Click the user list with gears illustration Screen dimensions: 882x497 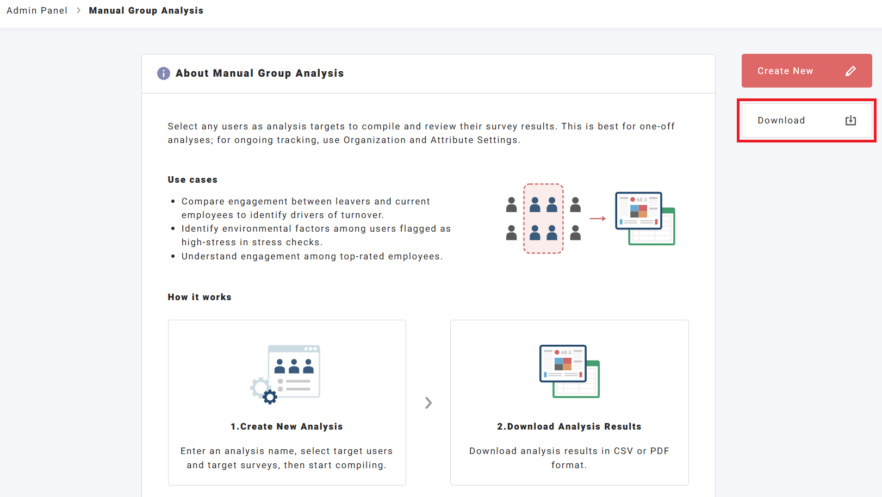pyautogui.click(x=285, y=374)
